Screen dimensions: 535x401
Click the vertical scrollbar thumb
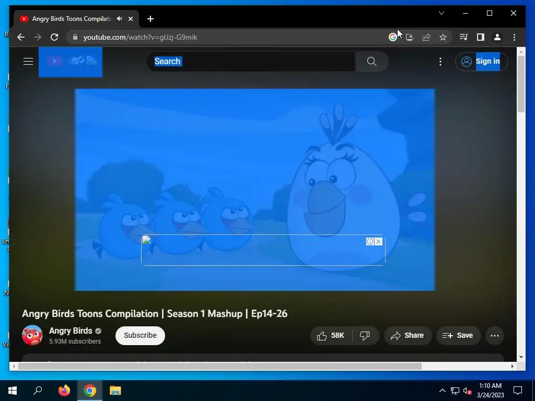pos(521,84)
